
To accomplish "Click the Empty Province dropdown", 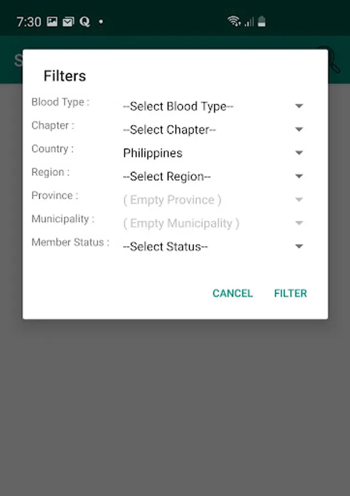I will coord(212,200).
